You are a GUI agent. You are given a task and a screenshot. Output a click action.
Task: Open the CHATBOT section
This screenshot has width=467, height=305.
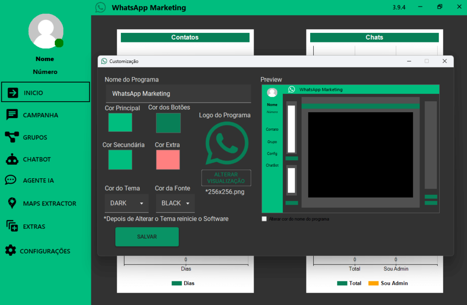tap(37, 160)
